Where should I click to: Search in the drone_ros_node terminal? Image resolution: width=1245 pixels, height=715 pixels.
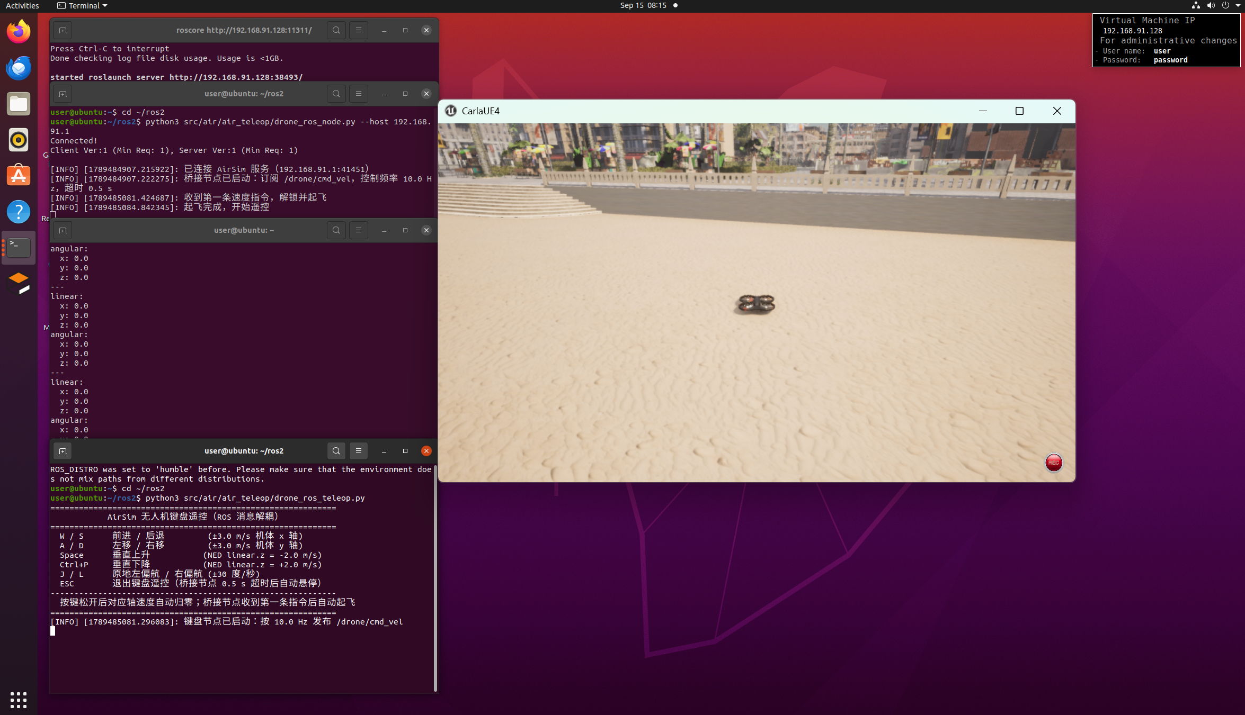pos(336,94)
